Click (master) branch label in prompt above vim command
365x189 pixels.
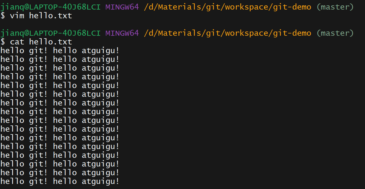[x=335, y=7]
